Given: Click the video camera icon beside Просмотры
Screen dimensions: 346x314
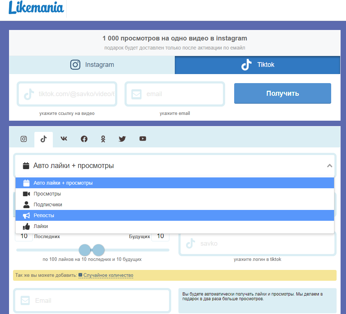Looking at the screenshot, I should tap(26, 194).
